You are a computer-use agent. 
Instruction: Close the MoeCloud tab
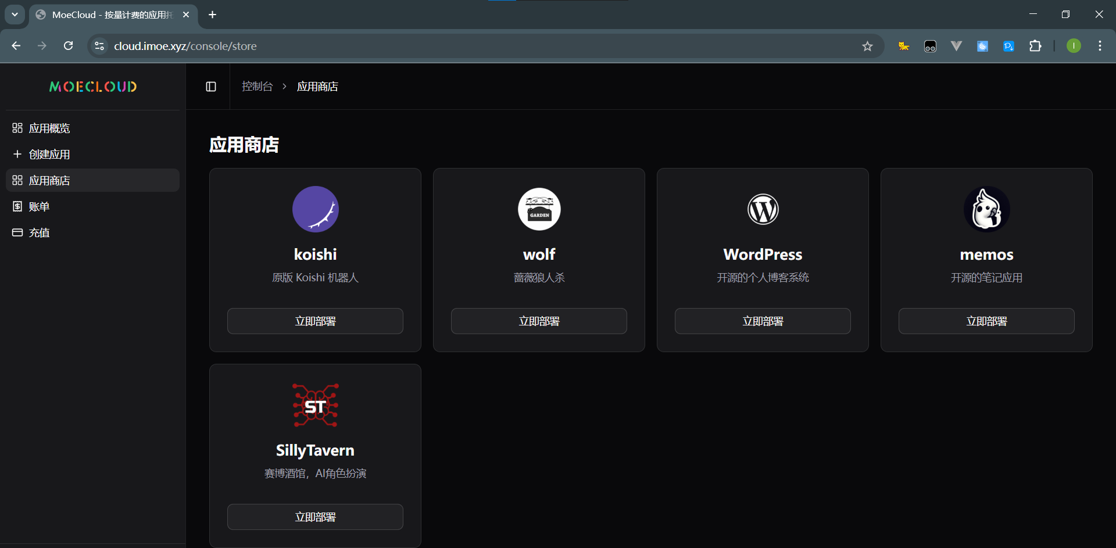click(x=186, y=15)
